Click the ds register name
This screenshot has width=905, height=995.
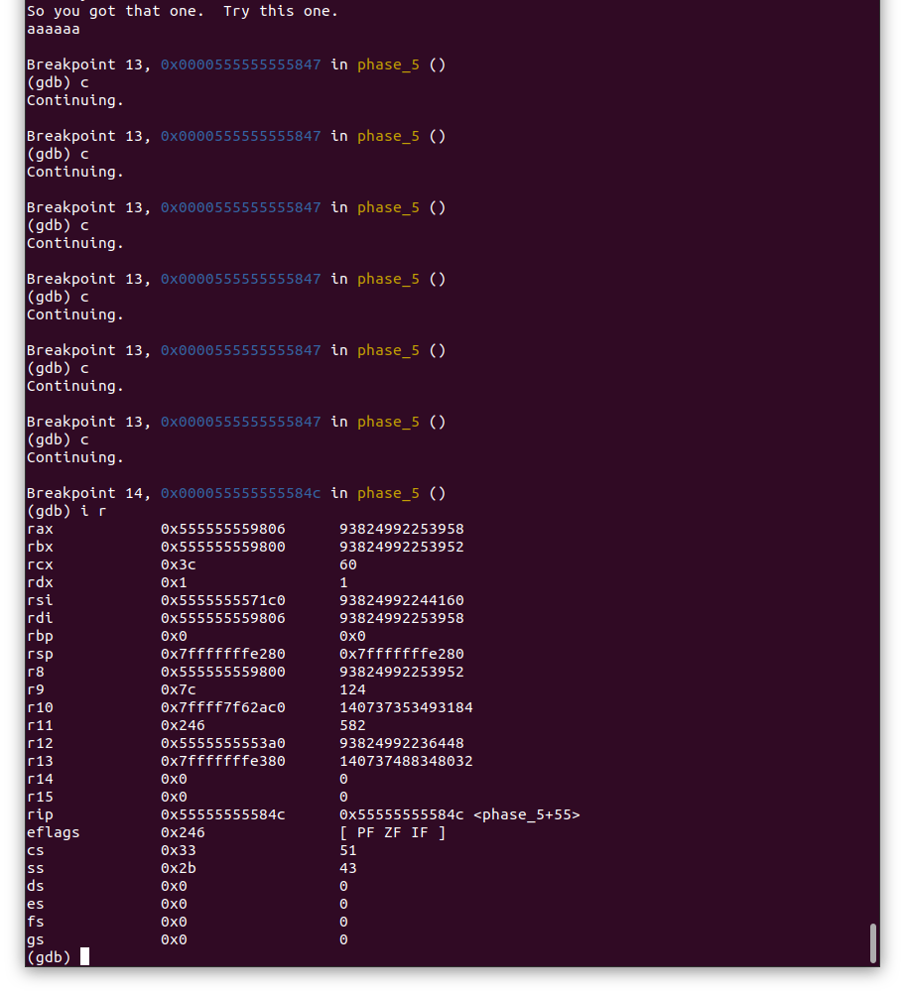[36, 885]
